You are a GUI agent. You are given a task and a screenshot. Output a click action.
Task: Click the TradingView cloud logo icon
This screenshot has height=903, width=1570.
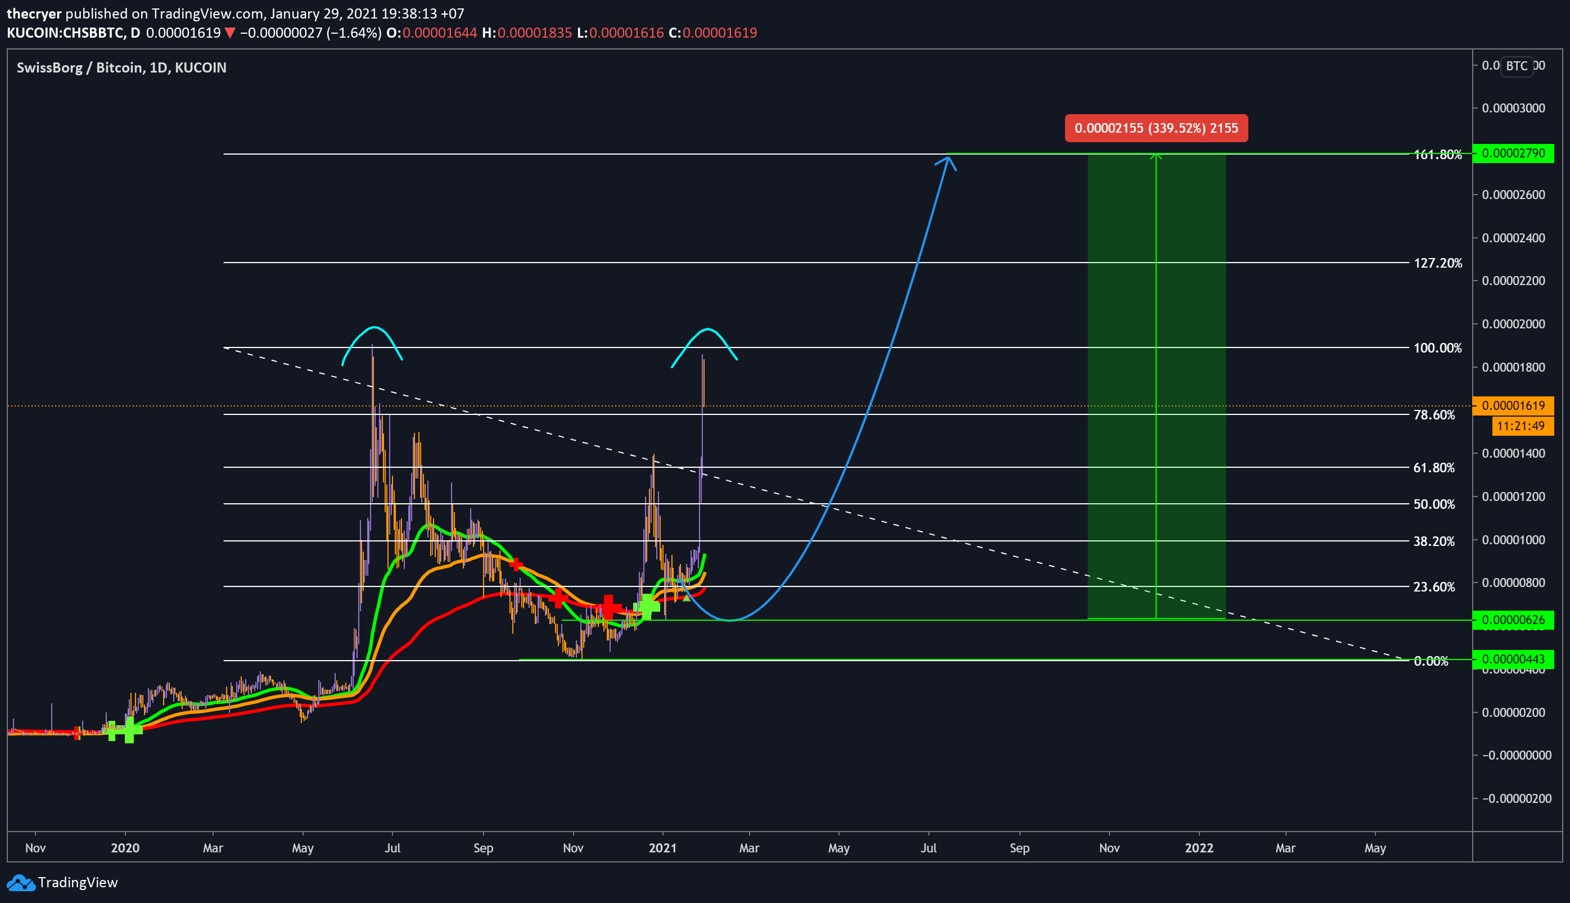point(20,883)
